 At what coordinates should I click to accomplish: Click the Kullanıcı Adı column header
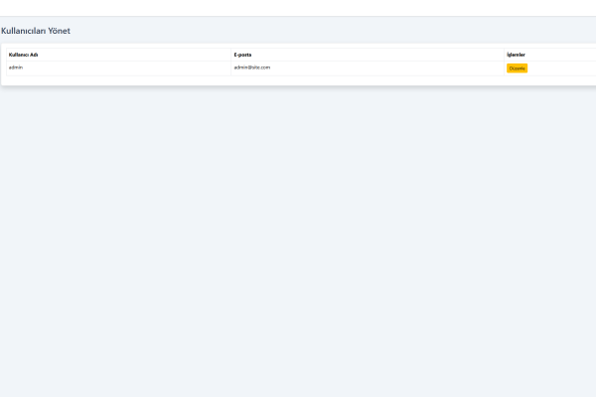click(x=23, y=55)
